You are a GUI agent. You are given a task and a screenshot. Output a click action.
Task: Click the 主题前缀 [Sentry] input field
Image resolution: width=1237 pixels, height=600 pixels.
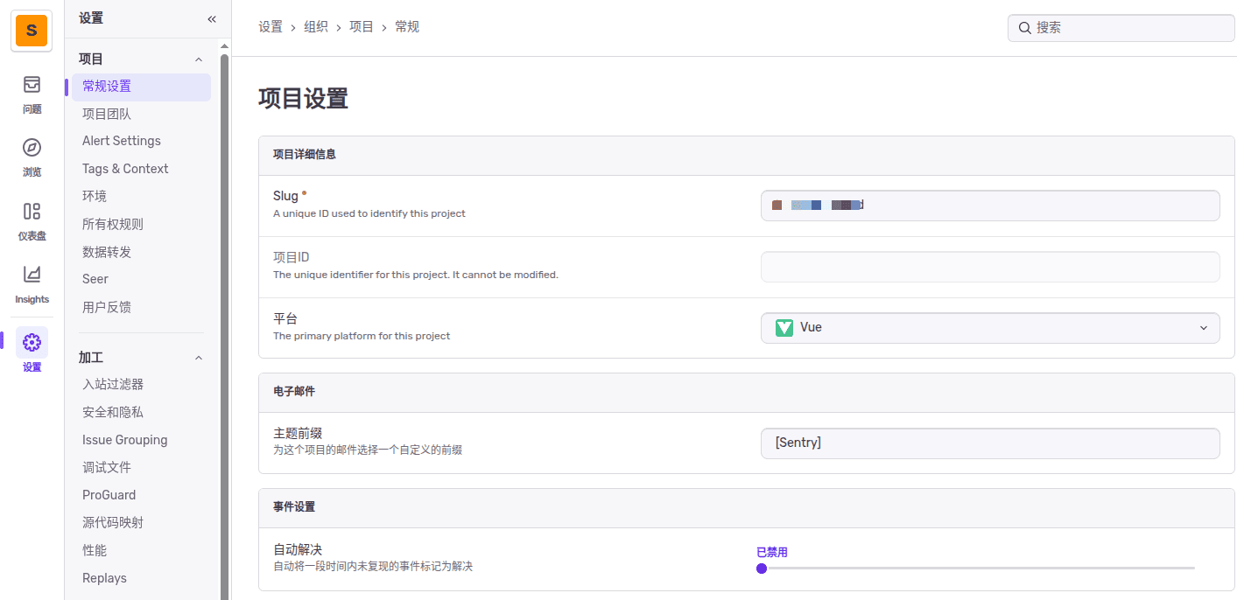989,443
